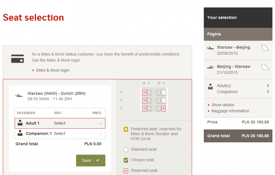This screenshot has height=175, width=275.
Task: Open fare tag icon for Beijing - Warsaw
Action: click(x=265, y=67)
